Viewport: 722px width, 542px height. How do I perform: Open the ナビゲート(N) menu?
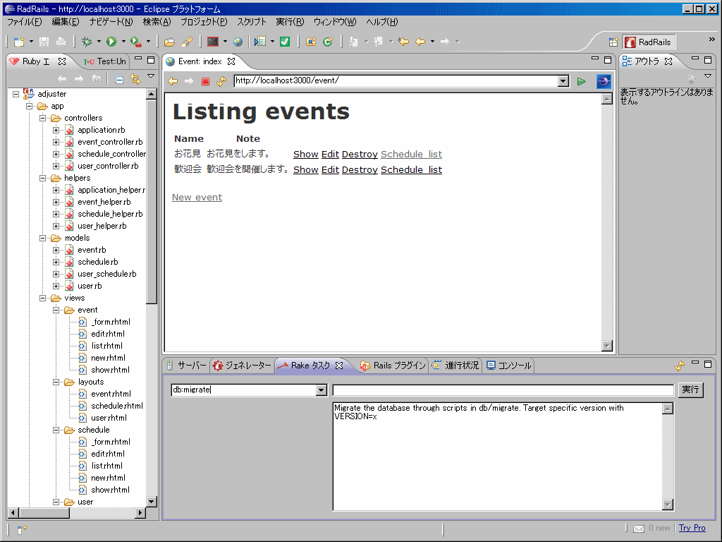tap(111, 22)
